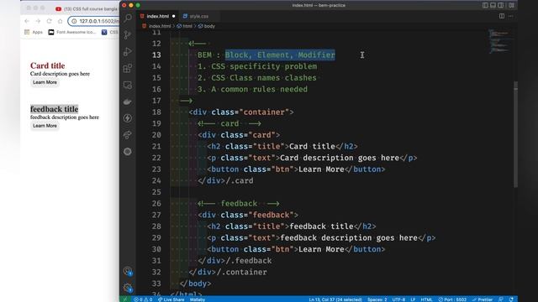Click the Ln 13, Col 37 cursor position indicator
This screenshot has width=538, height=302.
point(335,299)
